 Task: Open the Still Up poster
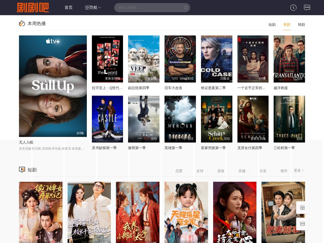[53, 86]
